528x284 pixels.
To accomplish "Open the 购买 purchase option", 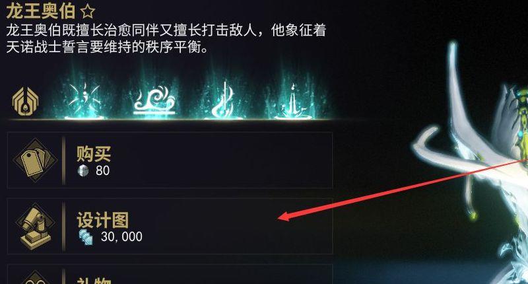I will (x=170, y=160).
